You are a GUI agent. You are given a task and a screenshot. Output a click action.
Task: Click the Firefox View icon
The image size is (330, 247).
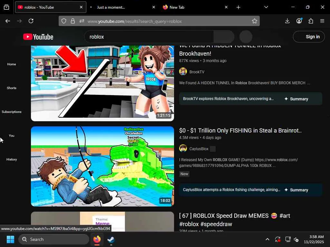click(x=6, y=7)
